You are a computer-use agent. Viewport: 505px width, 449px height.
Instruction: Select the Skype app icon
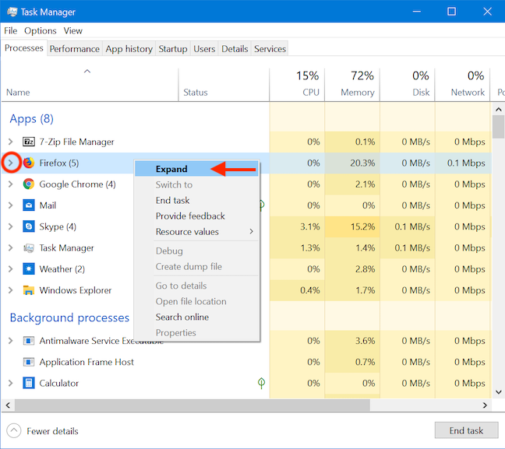pos(29,226)
